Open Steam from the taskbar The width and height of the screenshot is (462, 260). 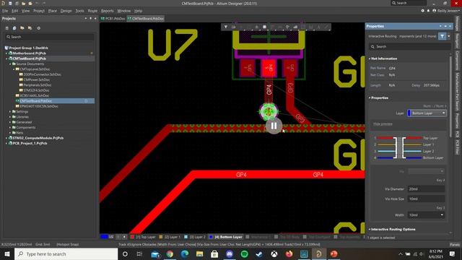(x=259, y=253)
